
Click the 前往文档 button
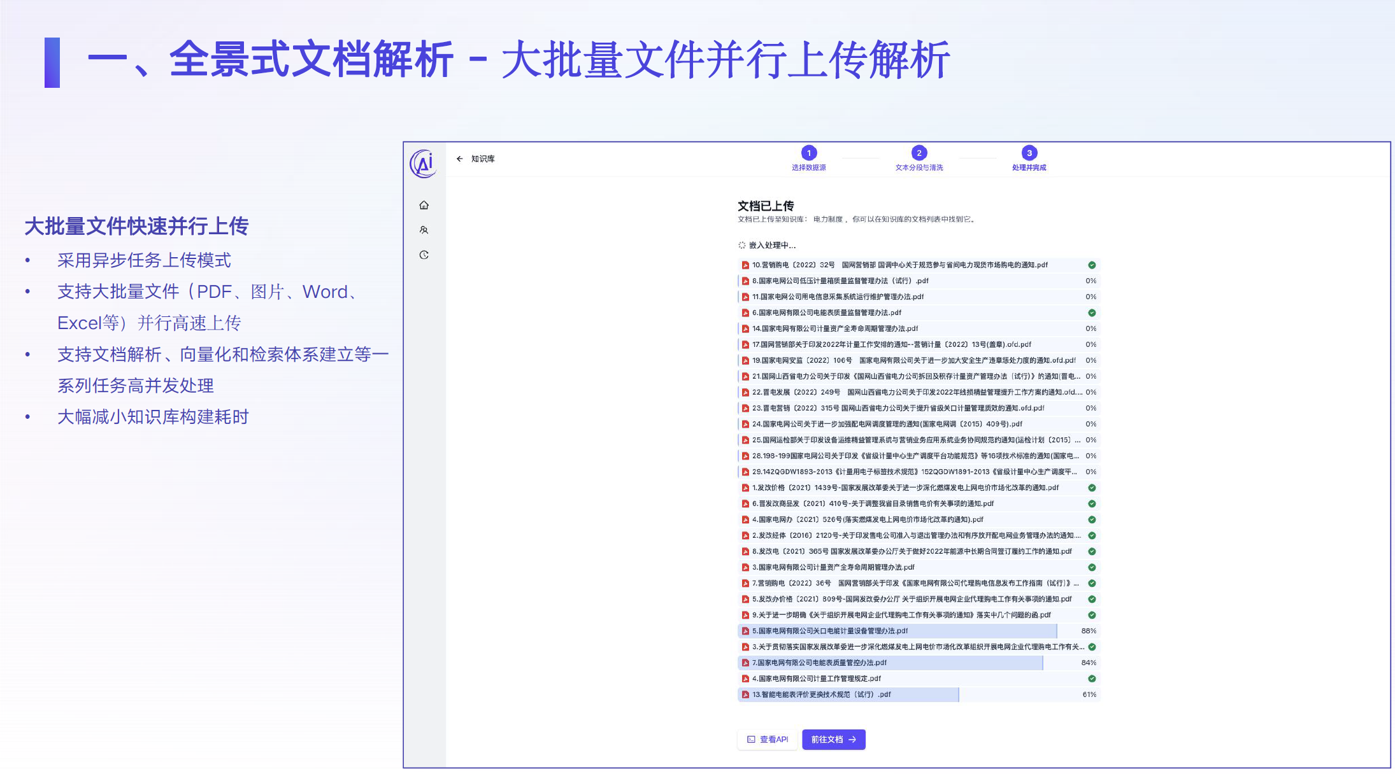coord(833,739)
